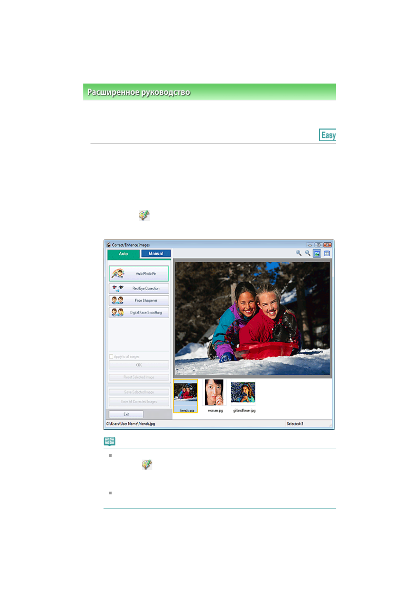Image resolution: width=419 pixels, height=593 pixels.
Task: Click the Zoom In magnifier icon
Action: point(299,253)
